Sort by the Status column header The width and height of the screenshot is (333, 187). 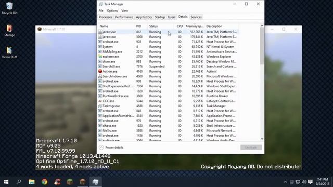pos(161,26)
